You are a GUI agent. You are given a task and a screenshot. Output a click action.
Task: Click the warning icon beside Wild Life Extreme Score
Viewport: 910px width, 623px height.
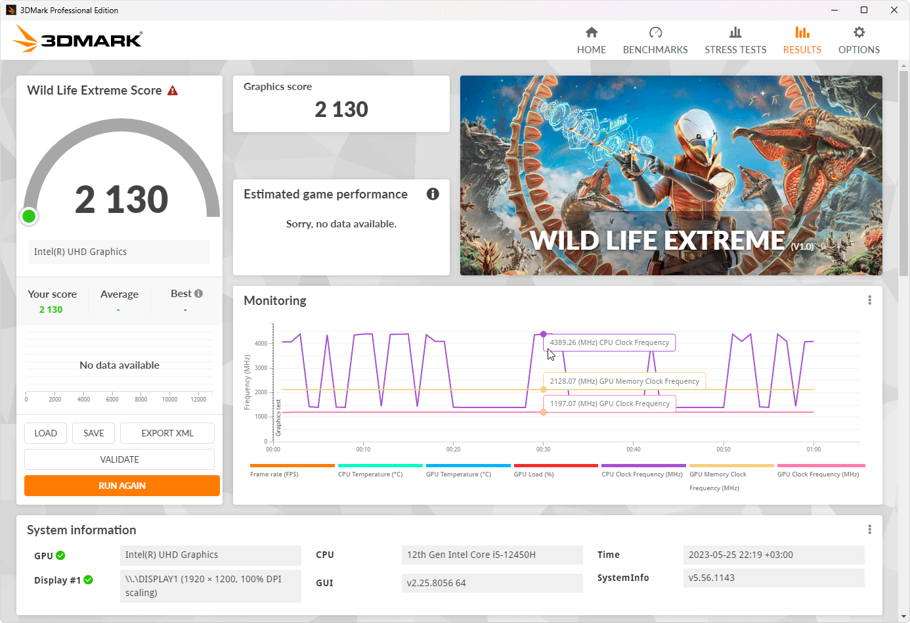pyautogui.click(x=173, y=91)
